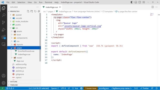
Task: Click the editor minimap
Action: coord(152,14)
